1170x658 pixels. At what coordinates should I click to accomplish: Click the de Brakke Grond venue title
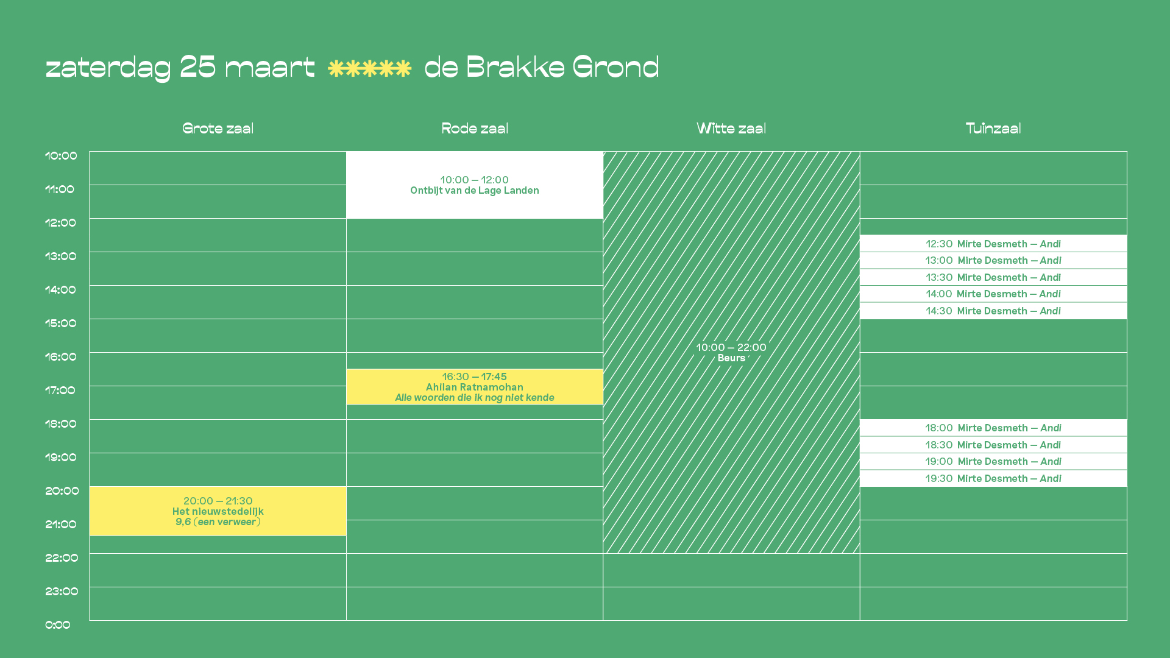tap(542, 67)
